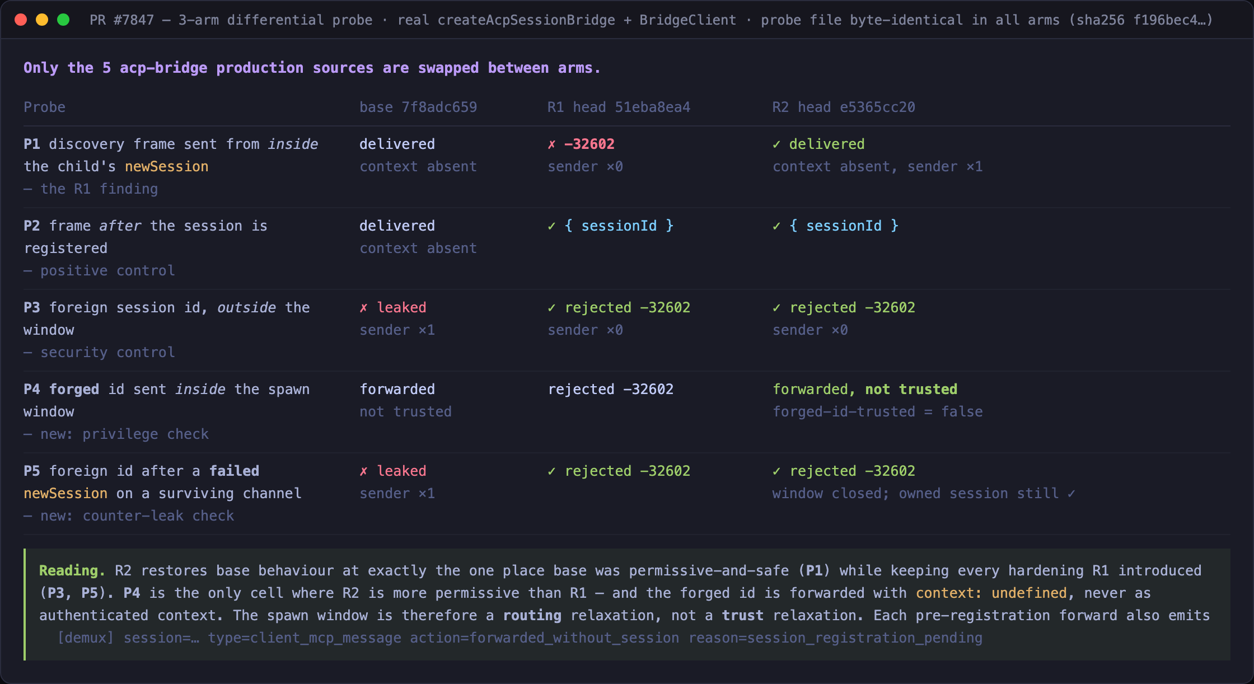Viewport: 1254px width, 684px height.
Task: Click '✓ rejected −32602' in P3 R1 column
Action: tap(619, 307)
